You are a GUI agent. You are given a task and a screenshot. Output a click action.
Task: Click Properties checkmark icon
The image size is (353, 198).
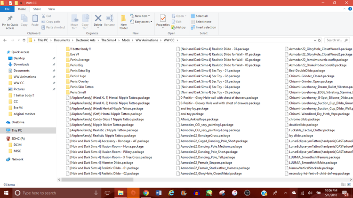pos(163,18)
